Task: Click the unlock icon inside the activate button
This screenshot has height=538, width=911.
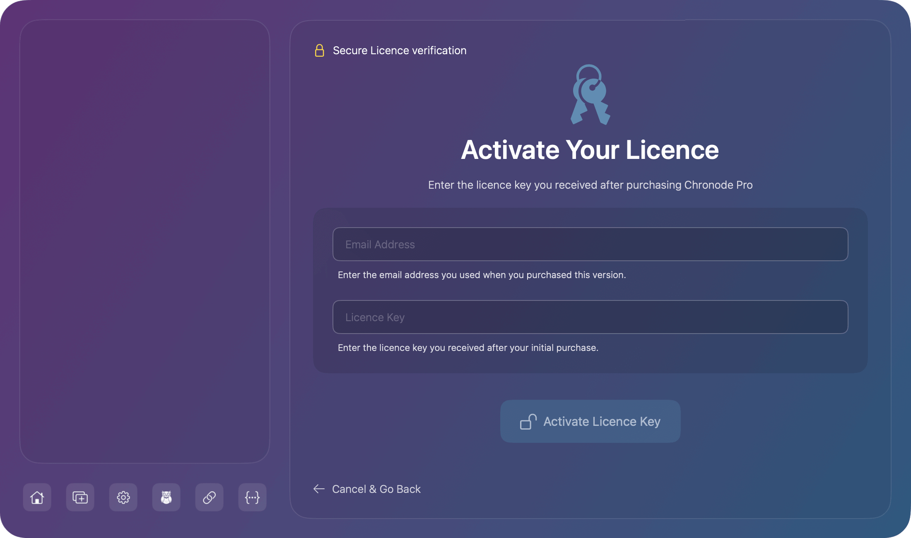Action: click(x=528, y=421)
